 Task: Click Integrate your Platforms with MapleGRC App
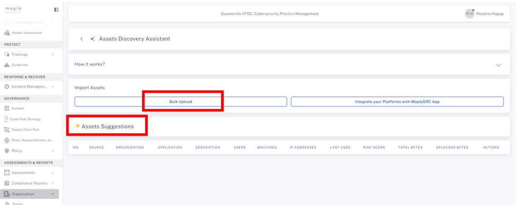397,102
